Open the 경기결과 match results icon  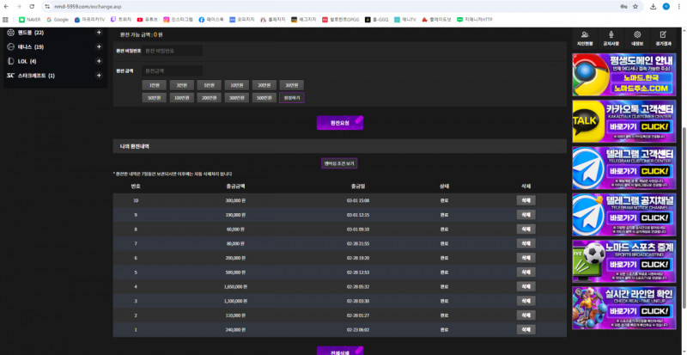click(663, 37)
